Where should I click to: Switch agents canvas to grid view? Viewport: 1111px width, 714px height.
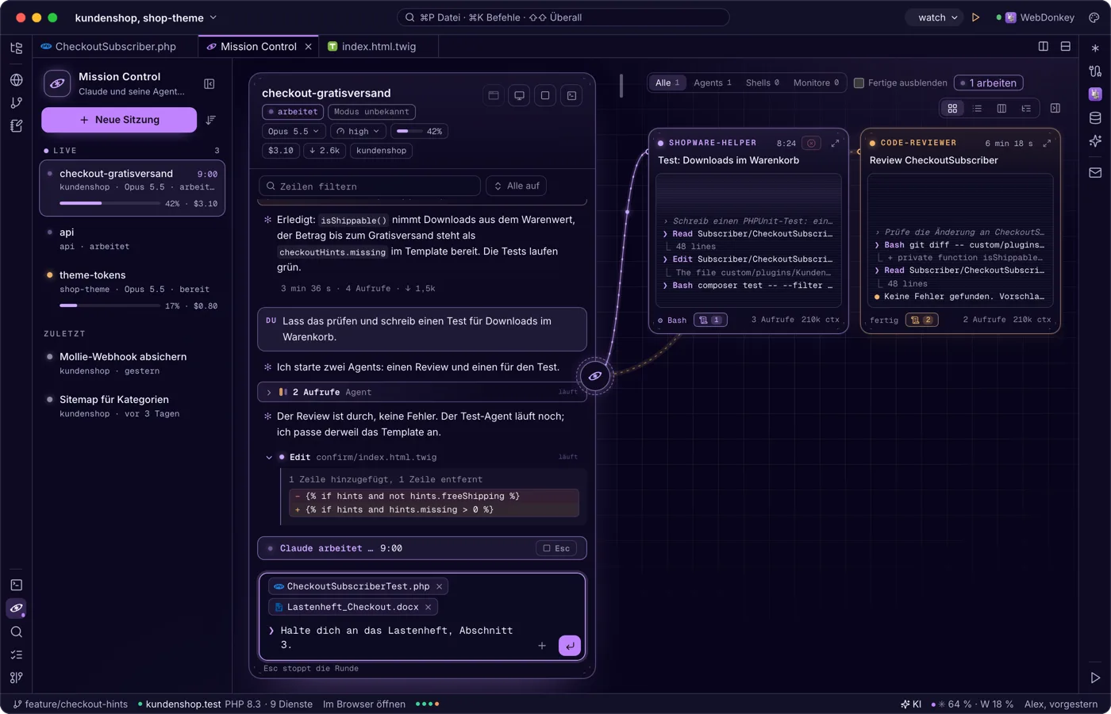[x=952, y=109]
